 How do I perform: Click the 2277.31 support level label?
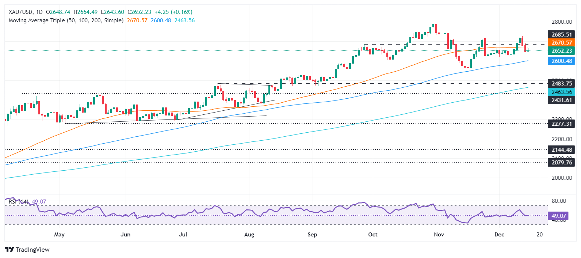(x=561, y=124)
